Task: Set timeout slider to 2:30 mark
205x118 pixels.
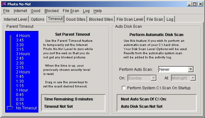Action: pyautogui.click(x=20, y=63)
